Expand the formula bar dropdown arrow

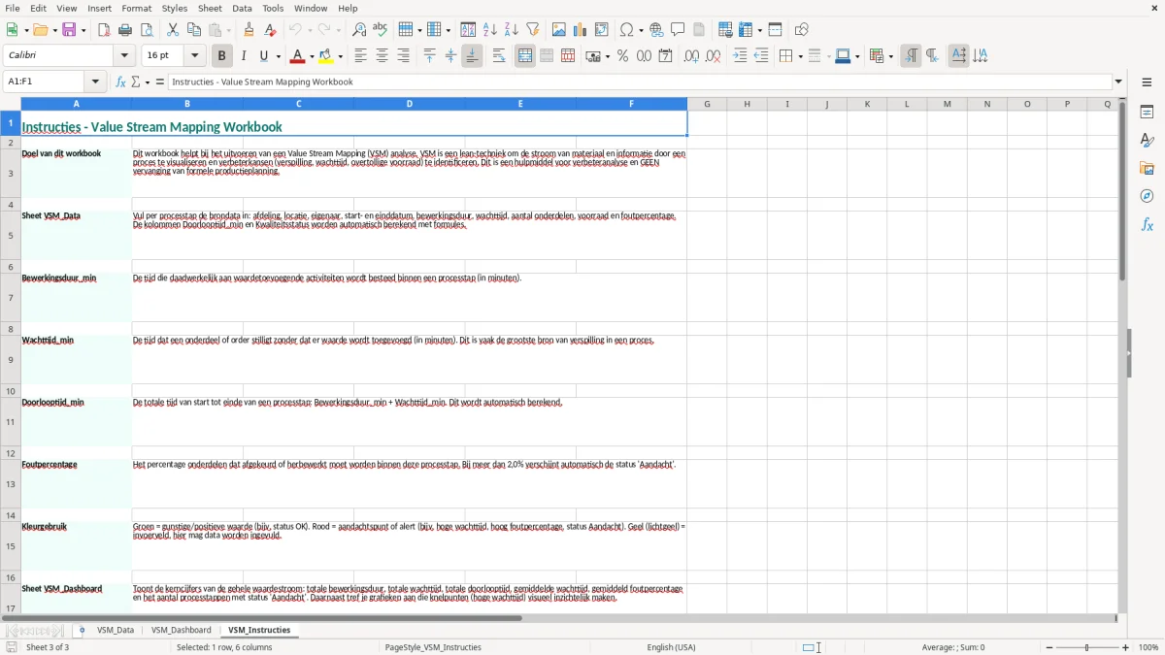(x=1118, y=82)
